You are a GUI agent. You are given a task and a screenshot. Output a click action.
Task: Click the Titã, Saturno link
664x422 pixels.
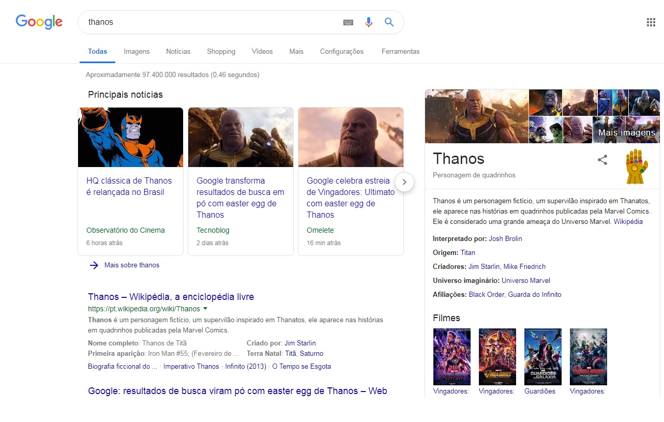pos(304,354)
